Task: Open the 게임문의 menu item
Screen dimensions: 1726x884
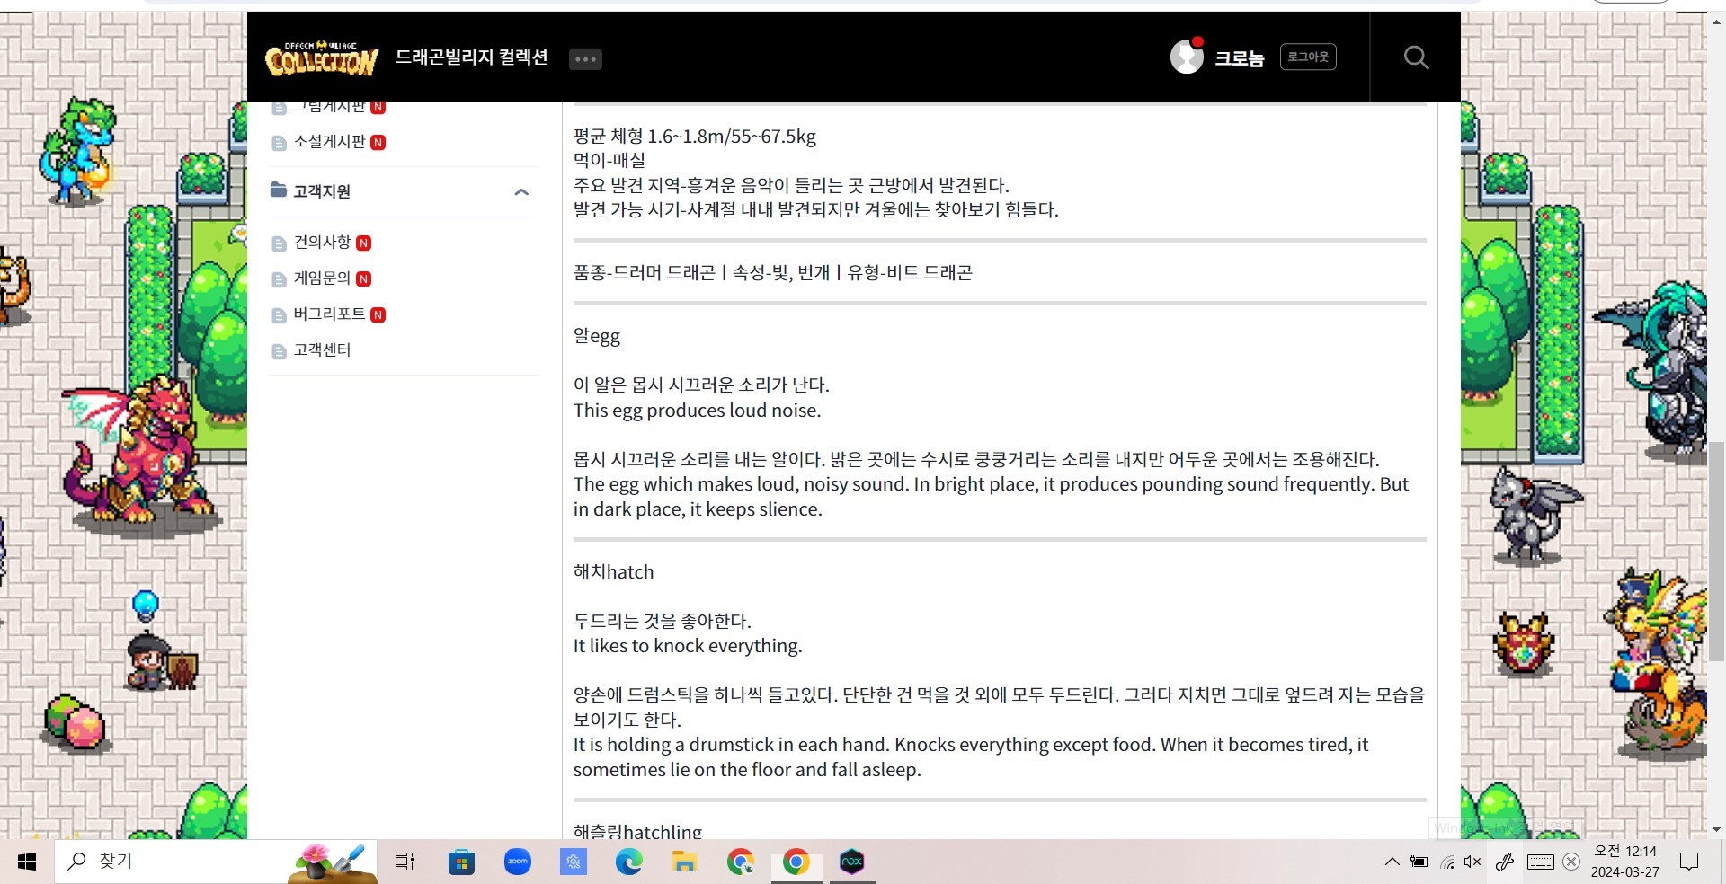Action: tap(322, 278)
